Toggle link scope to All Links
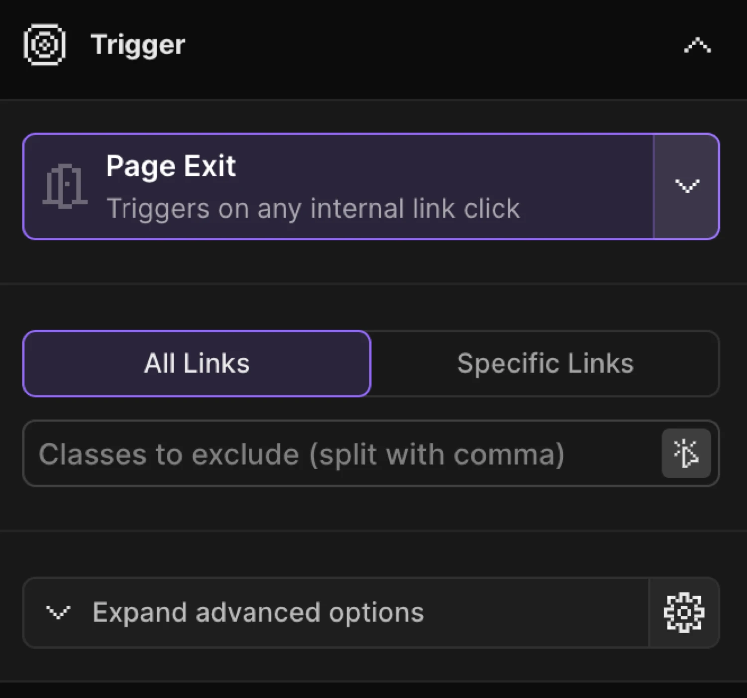 pyautogui.click(x=197, y=363)
